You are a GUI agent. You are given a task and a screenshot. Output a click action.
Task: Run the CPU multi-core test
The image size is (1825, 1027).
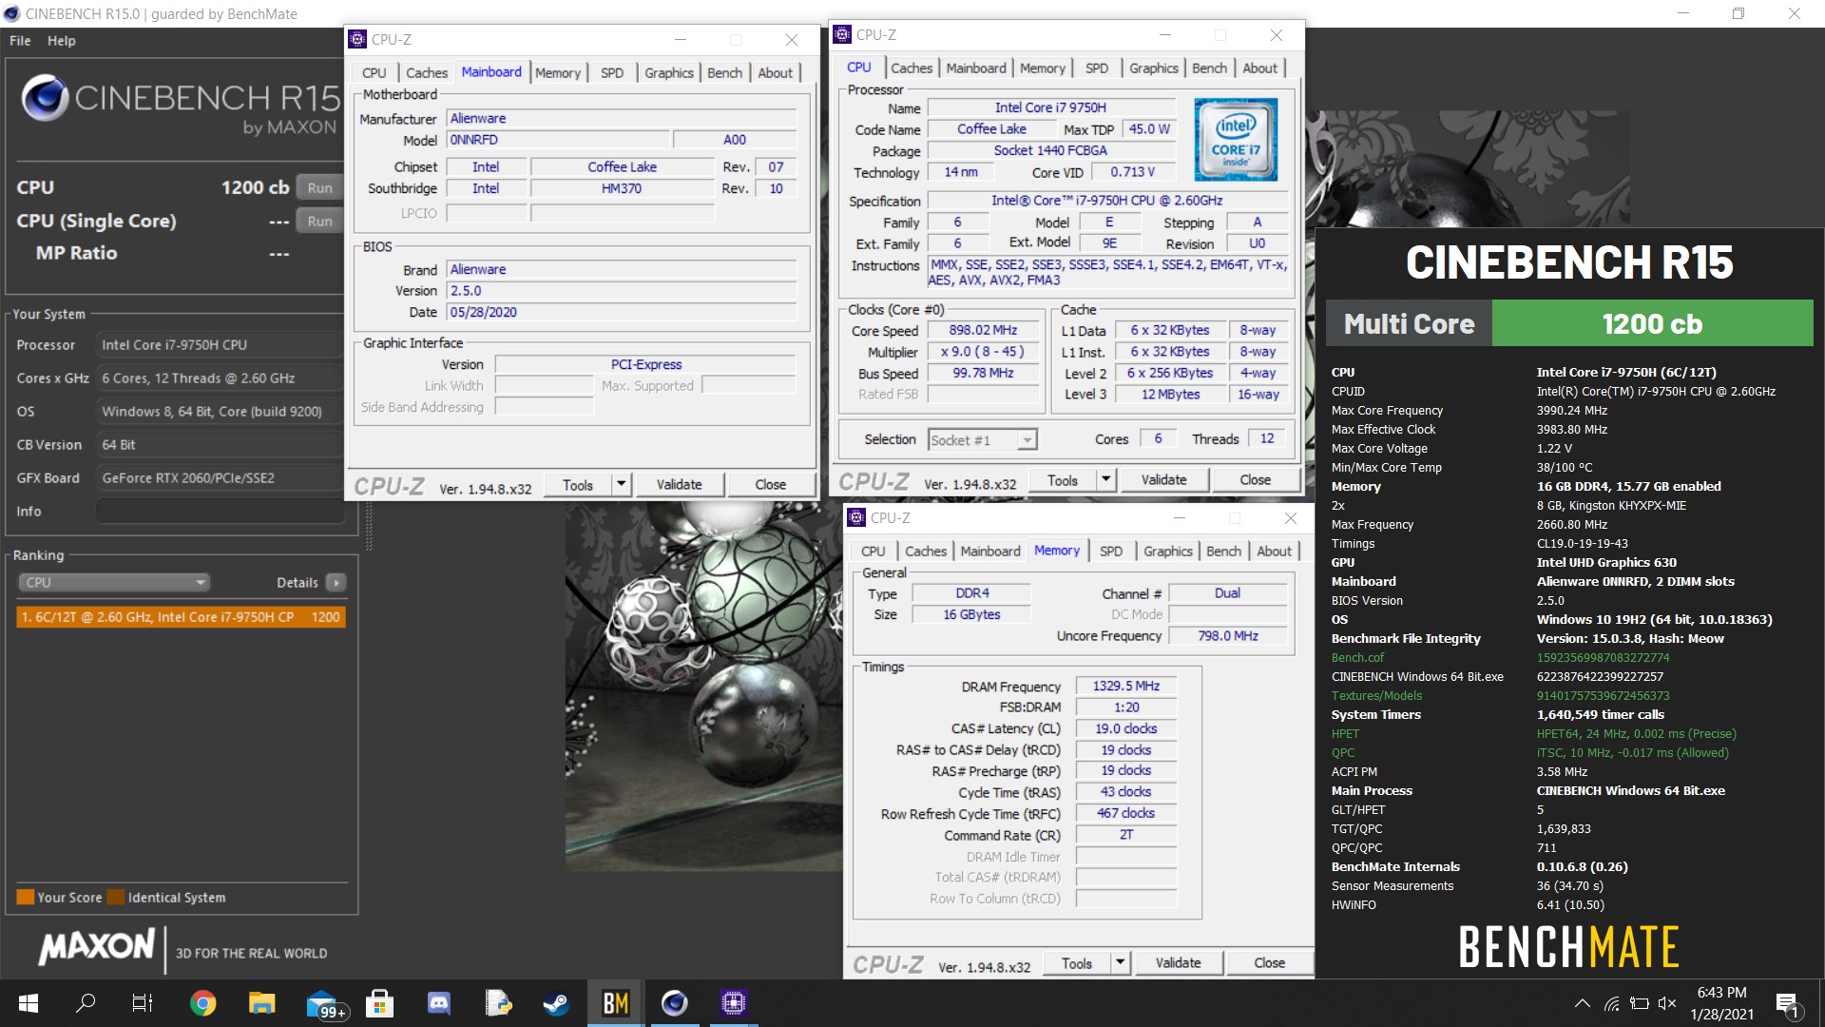pyautogui.click(x=319, y=187)
